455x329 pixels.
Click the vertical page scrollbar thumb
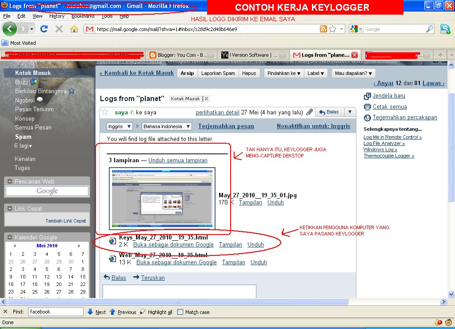click(451, 147)
